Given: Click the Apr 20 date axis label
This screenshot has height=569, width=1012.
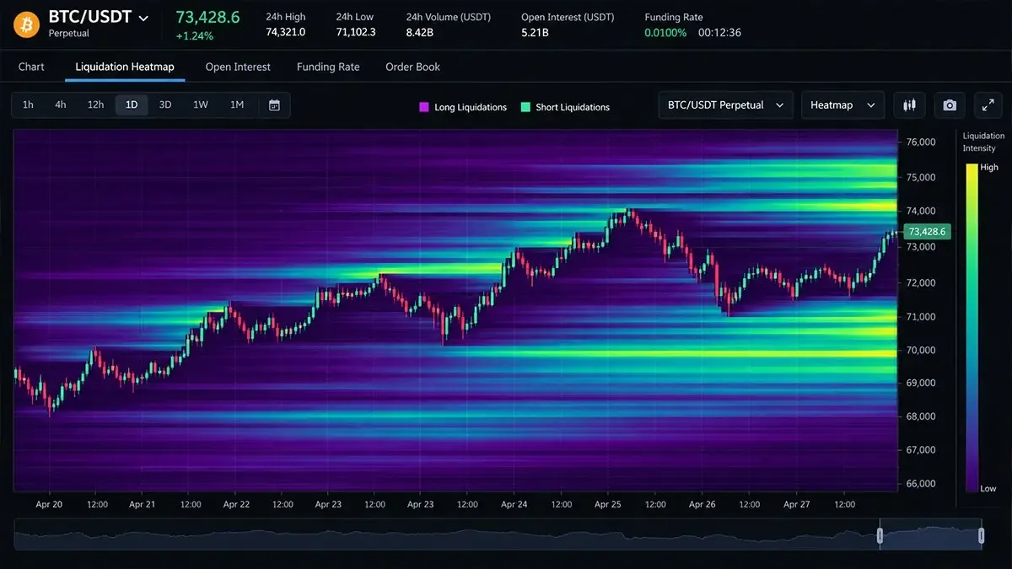Looking at the screenshot, I should (x=49, y=504).
